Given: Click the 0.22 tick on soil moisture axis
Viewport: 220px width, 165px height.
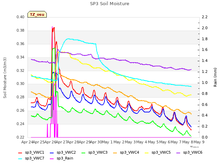Looking at the screenshot, I should pyautogui.click(x=21, y=137).
